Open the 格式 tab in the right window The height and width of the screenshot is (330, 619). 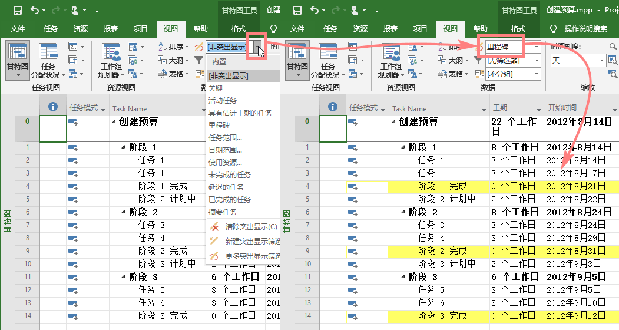click(518, 29)
